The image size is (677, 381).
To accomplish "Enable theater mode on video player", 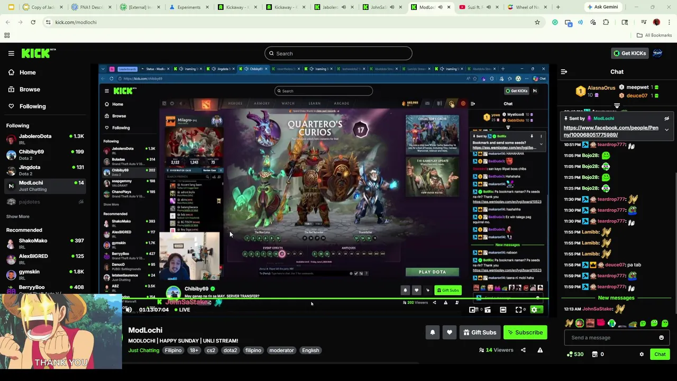I will point(503,310).
